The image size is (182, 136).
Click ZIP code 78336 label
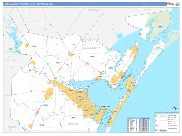pos(110,68)
